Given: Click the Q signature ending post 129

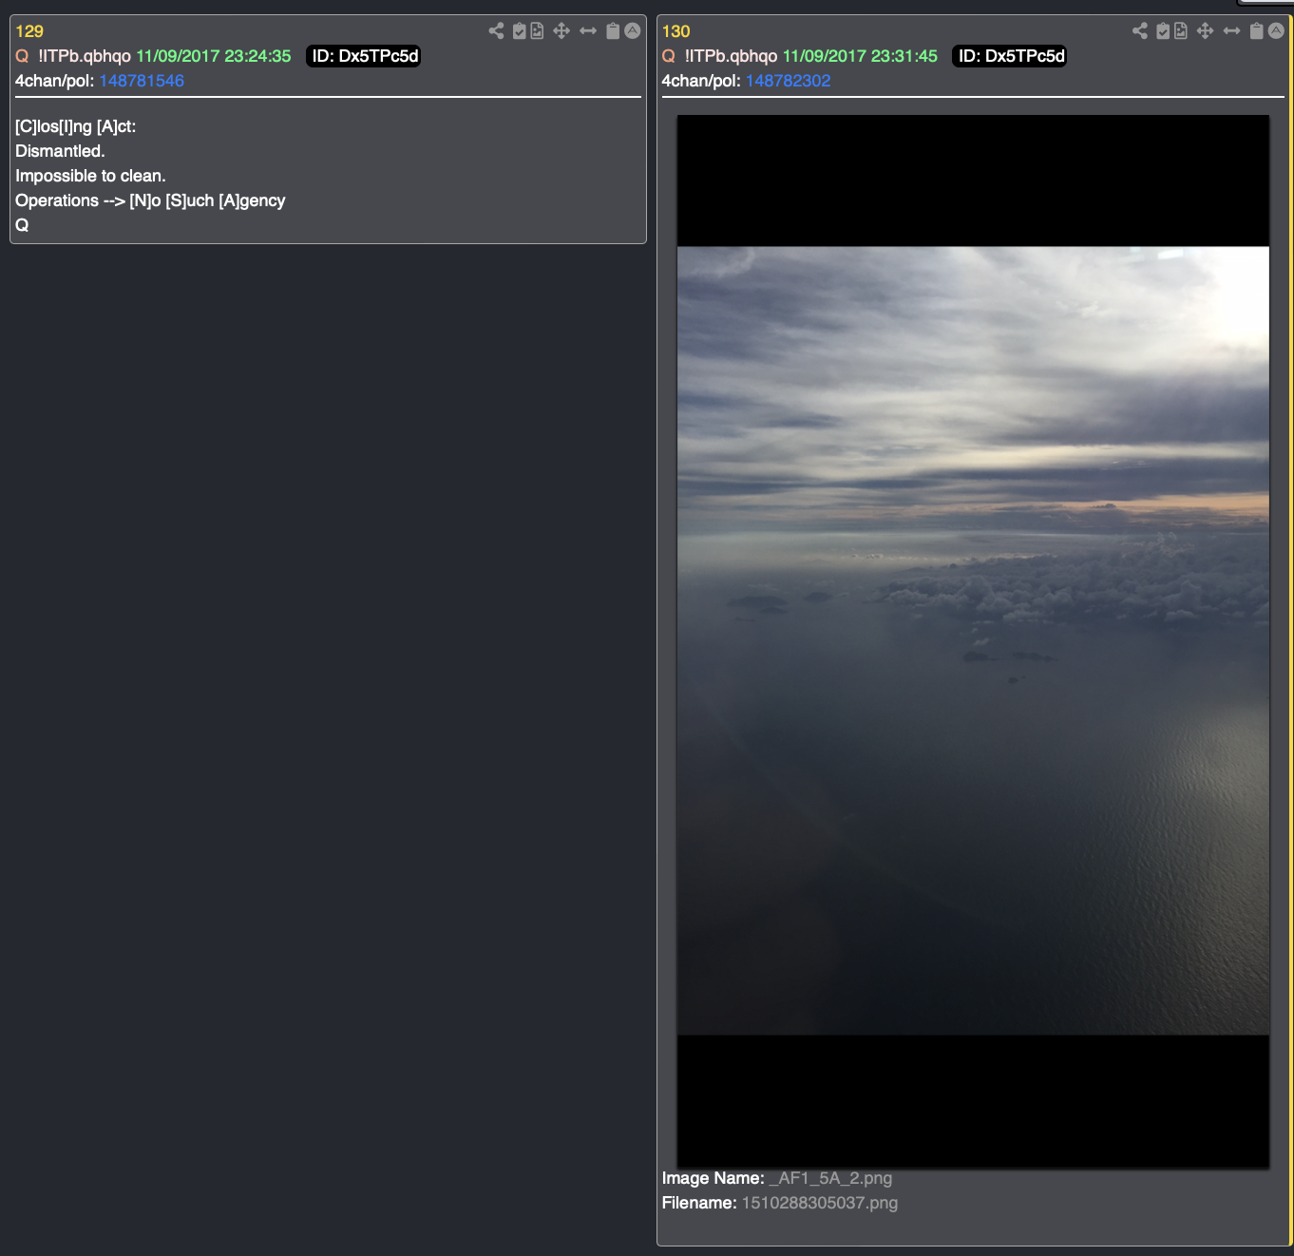Looking at the screenshot, I should (22, 225).
